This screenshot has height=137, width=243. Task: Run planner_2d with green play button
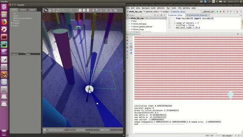[x=218, y=12]
